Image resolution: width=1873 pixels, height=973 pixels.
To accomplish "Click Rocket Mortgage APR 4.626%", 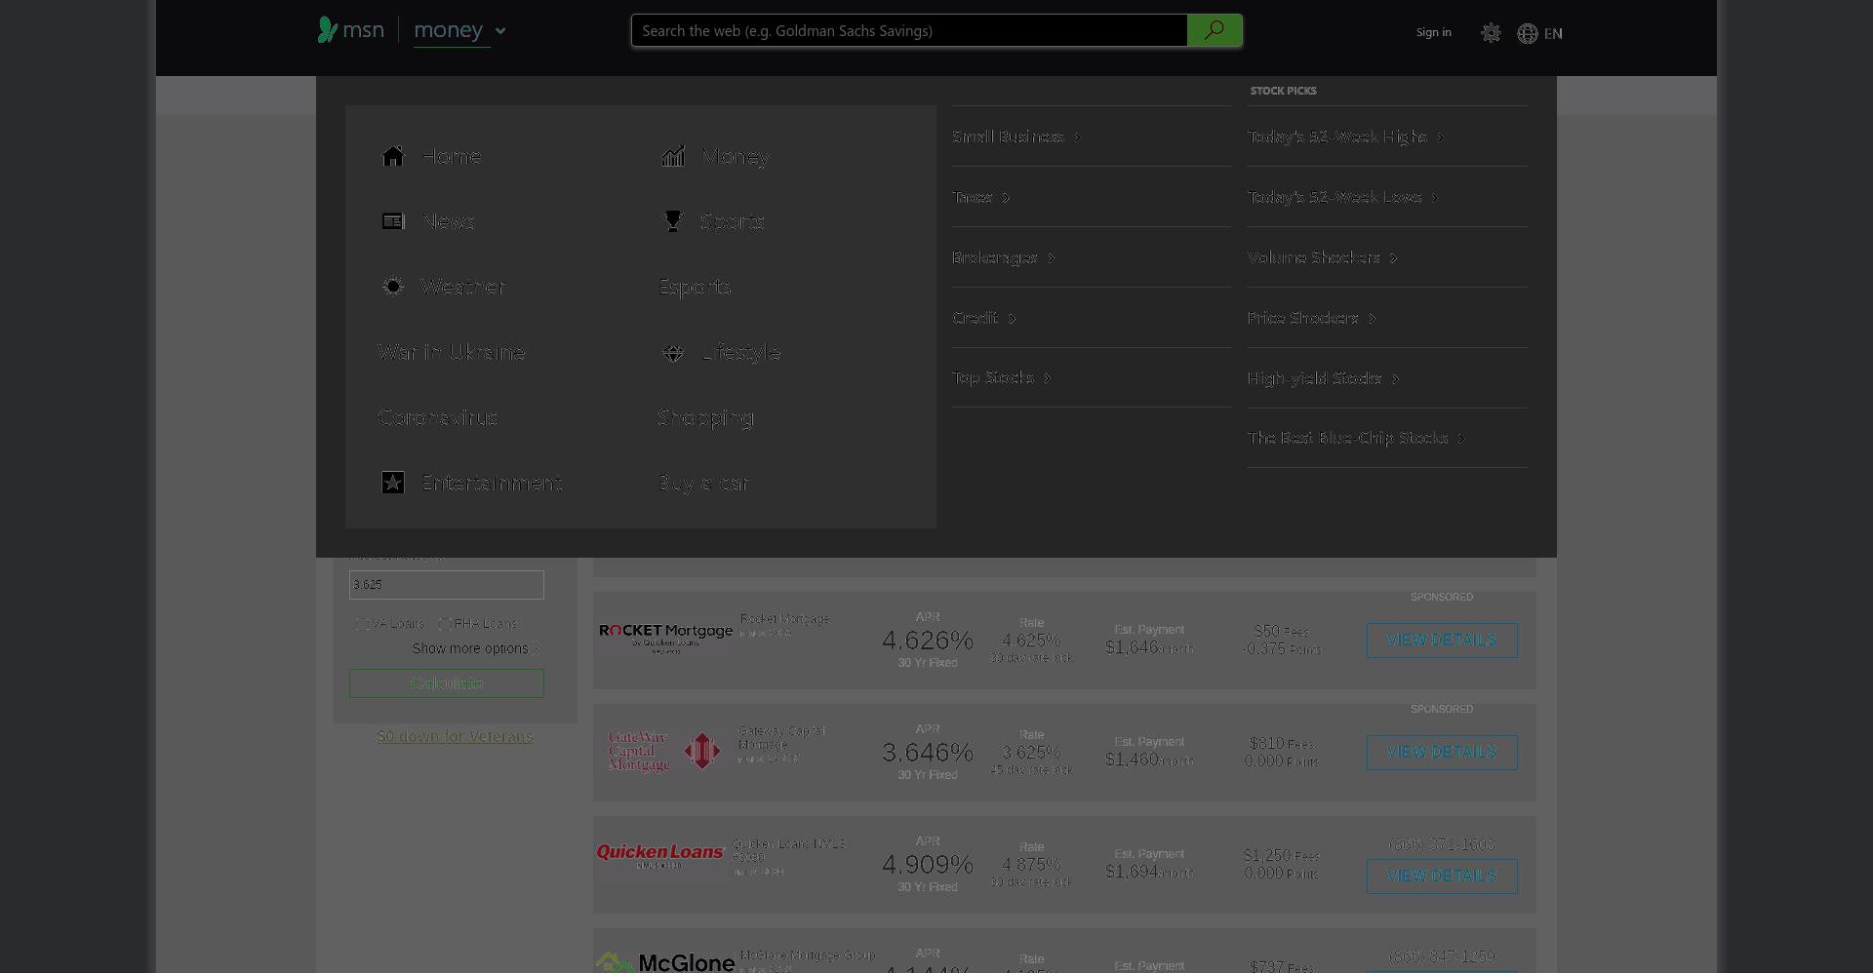I will coord(928,641).
